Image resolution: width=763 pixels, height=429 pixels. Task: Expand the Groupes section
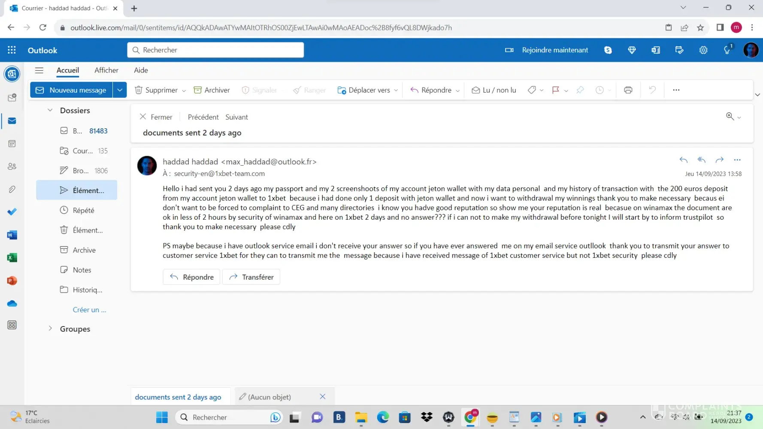click(x=50, y=329)
